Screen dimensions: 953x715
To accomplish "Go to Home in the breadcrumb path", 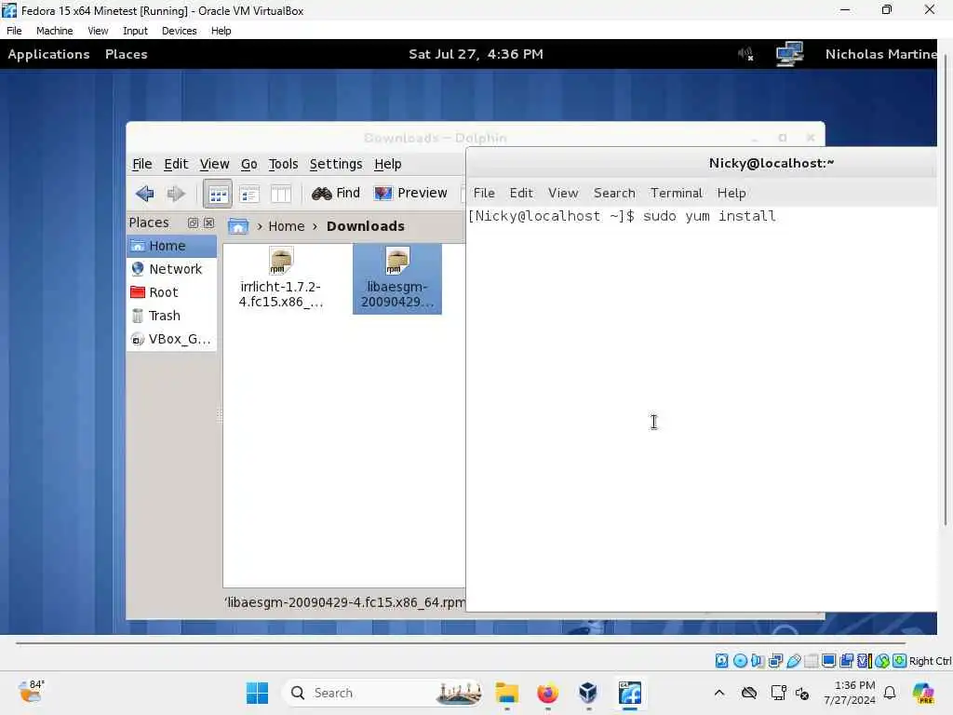I will [x=287, y=226].
